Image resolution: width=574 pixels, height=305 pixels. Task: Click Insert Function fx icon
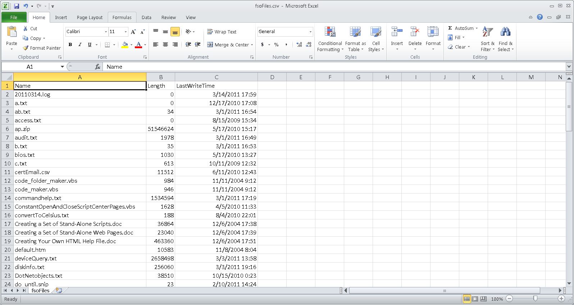[x=97, y=67]
